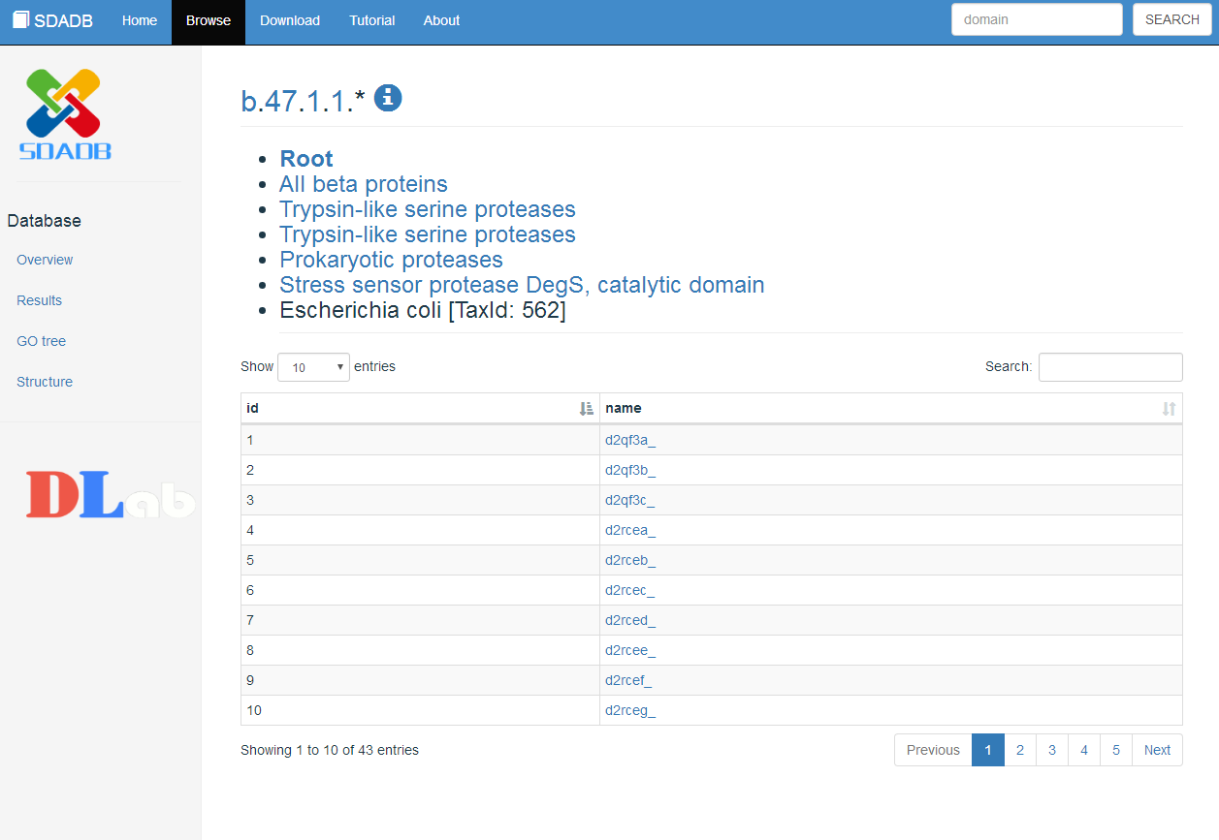This screenshot has height=840, width=1219.
Task: Open domain entry d2rceg_
Action: click(630, 710)
